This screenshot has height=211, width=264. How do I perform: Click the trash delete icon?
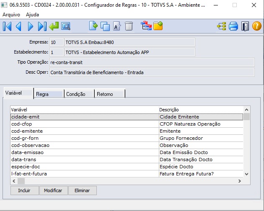coord(129,26)
